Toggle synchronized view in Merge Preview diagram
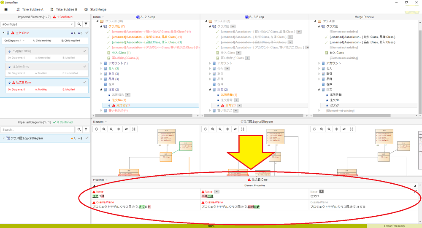This screenshot has width=422, height=228. click(x=344, y=129)
